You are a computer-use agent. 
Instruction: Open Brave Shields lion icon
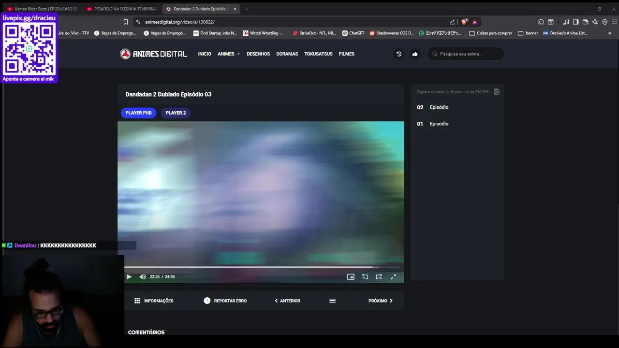[x=465, y=22]
